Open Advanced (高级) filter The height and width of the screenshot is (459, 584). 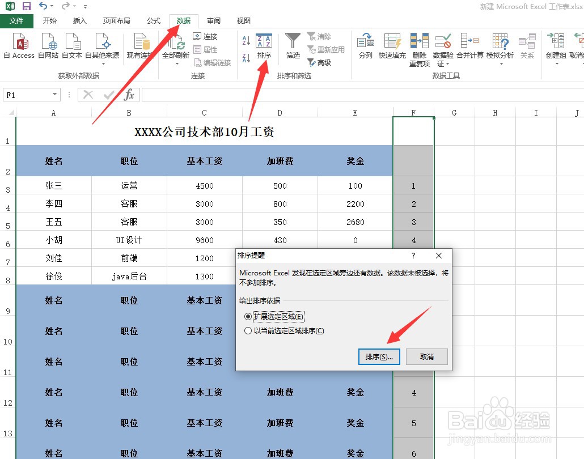click(x=319, y=62)
